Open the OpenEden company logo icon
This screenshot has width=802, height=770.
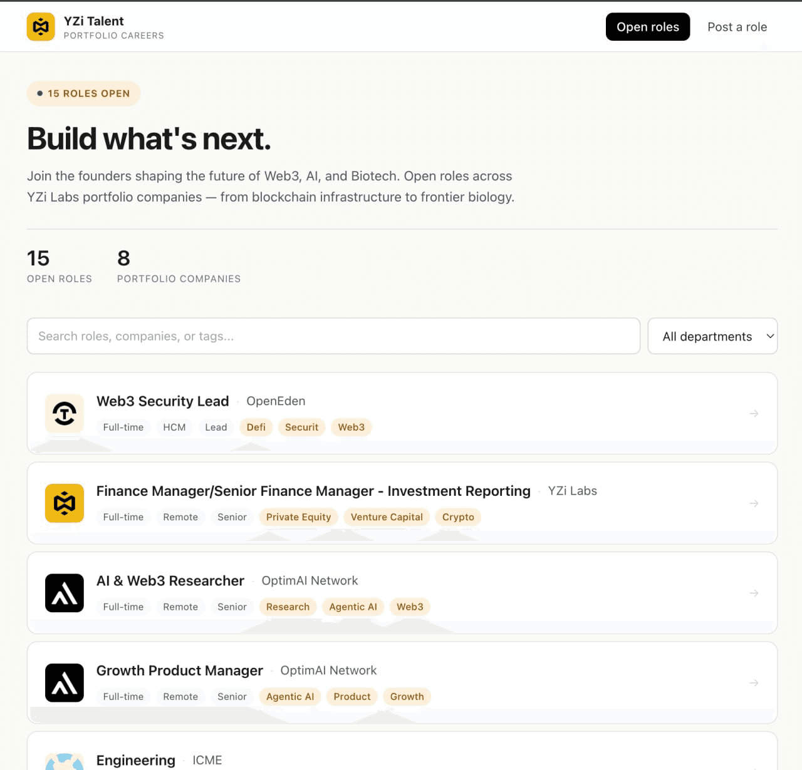coord(65,413)
